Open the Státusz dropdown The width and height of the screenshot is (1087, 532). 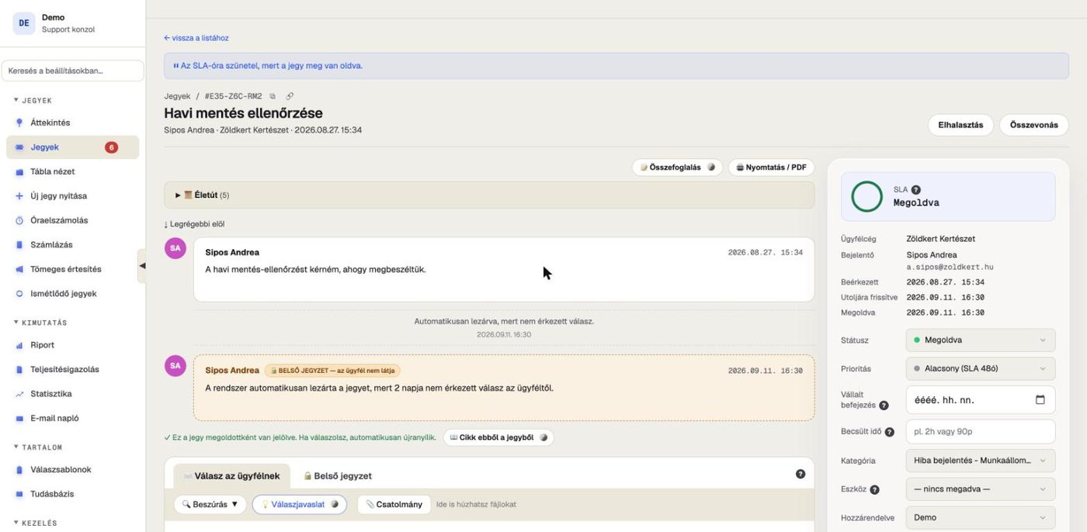pos(981,340)
